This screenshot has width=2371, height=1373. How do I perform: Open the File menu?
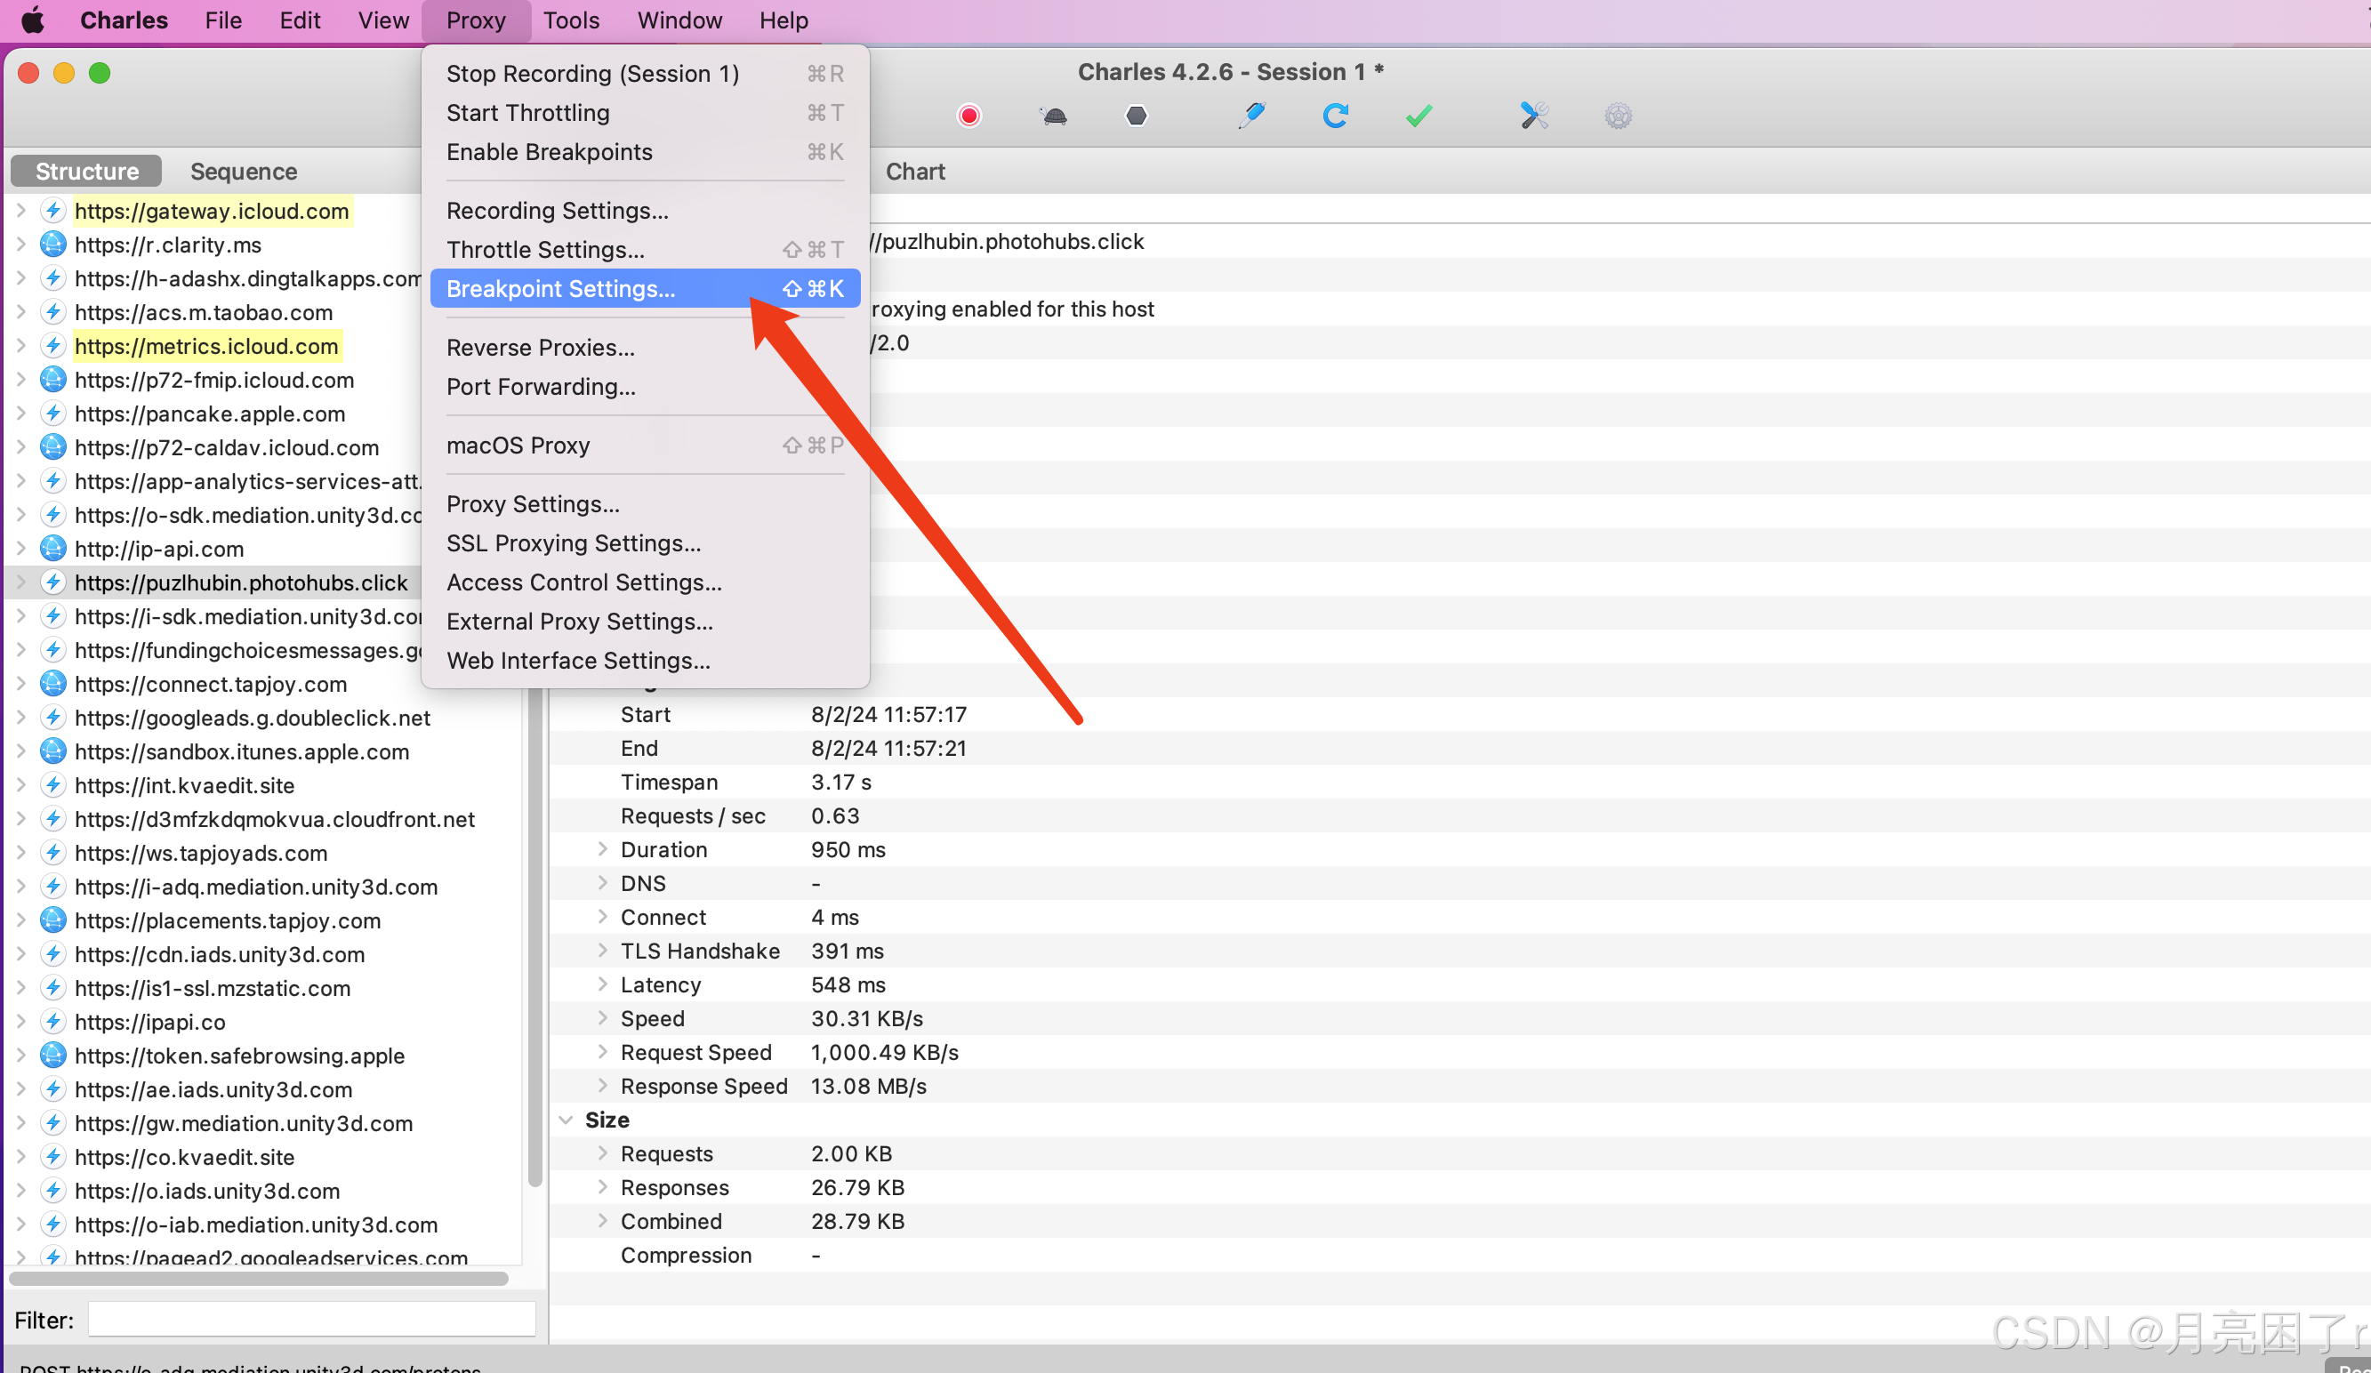(223, 20)
